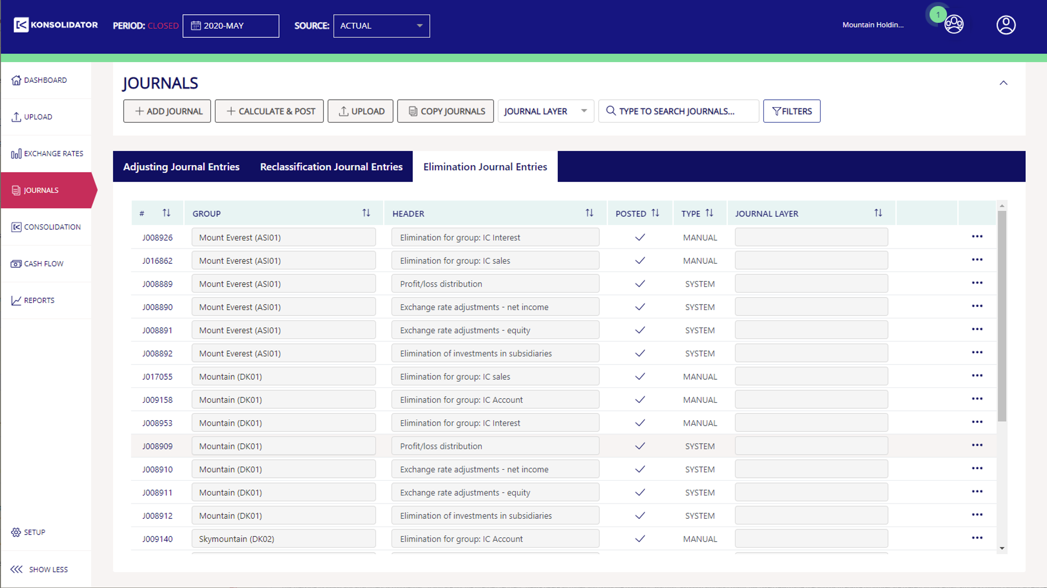This screenshot has width=1047, height=588.
Task: Click the group notifications icon
Action: point(954,25)
